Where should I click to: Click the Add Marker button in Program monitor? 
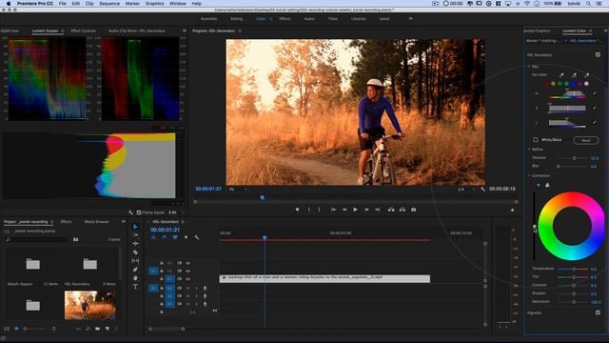(297, 210)
